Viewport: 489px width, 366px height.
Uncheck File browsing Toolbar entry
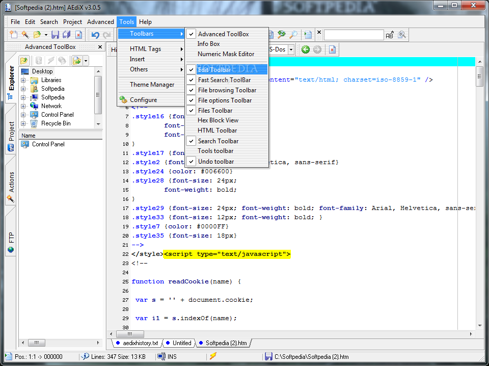coord(227,90)
